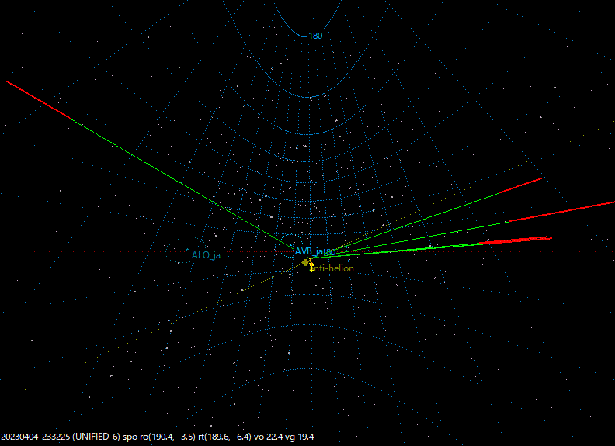This screenshot has height=446, width=615.
Task: Click the "anti-helion" source label
Action: pyautogui.click(x=333, y=268)
